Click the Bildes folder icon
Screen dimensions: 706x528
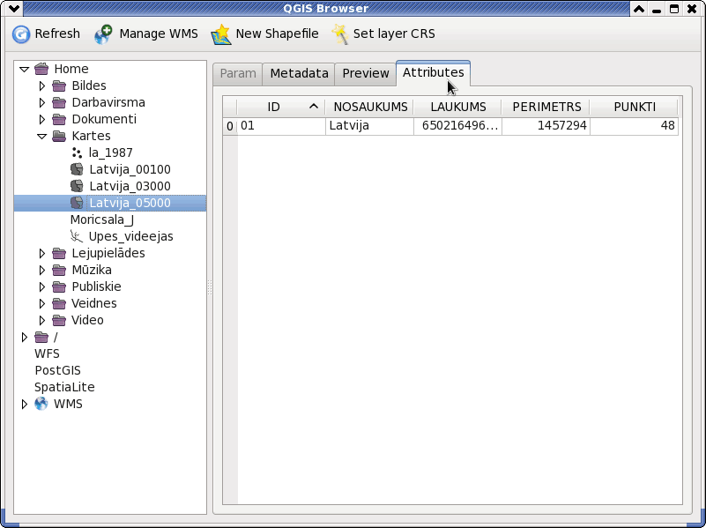coord(59,86)
